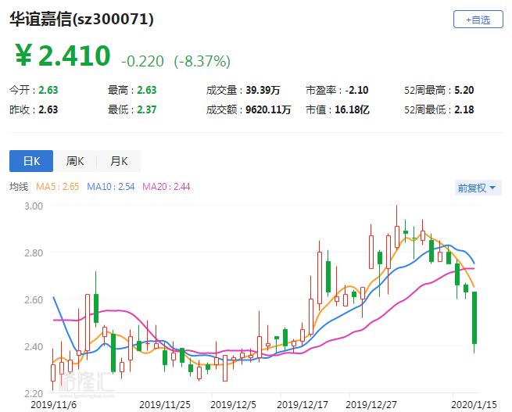
Task: Click the x-axis date label 2019/11/25
Action: [165, 404]
